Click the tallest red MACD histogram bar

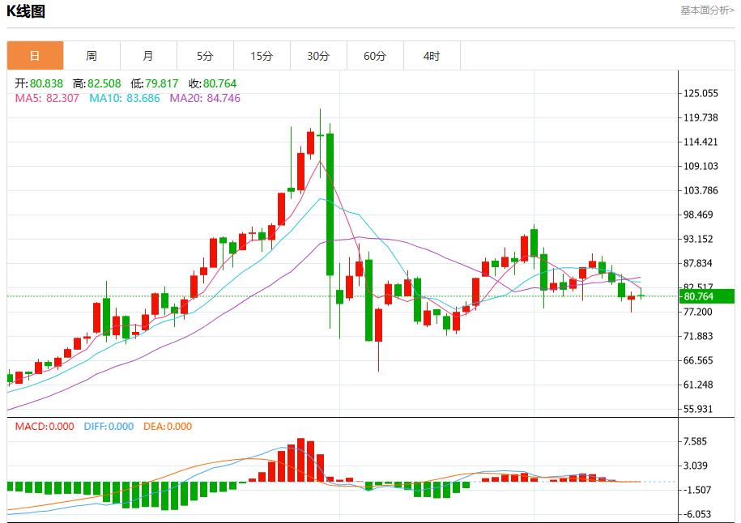(x=300, y=460)
